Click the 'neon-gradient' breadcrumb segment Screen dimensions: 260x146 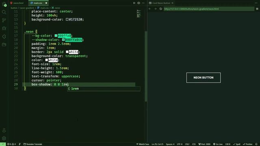pyautogui.click(x=27, y=8)
